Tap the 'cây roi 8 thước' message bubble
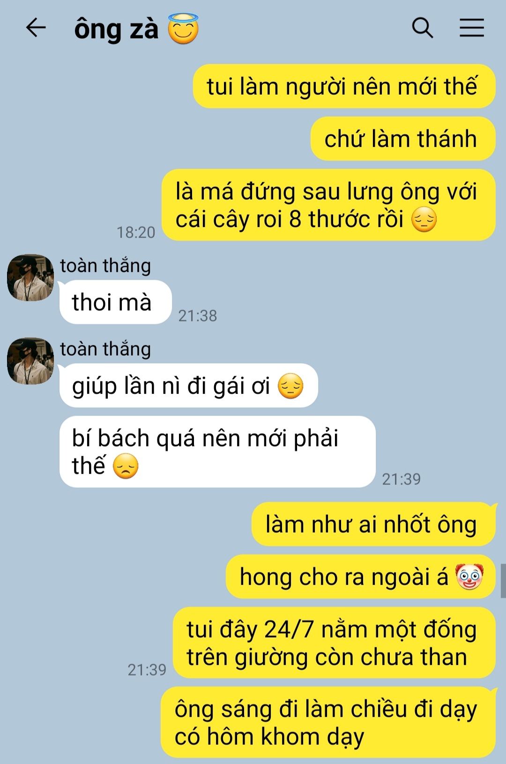The image size is (506, 764). 328,205
